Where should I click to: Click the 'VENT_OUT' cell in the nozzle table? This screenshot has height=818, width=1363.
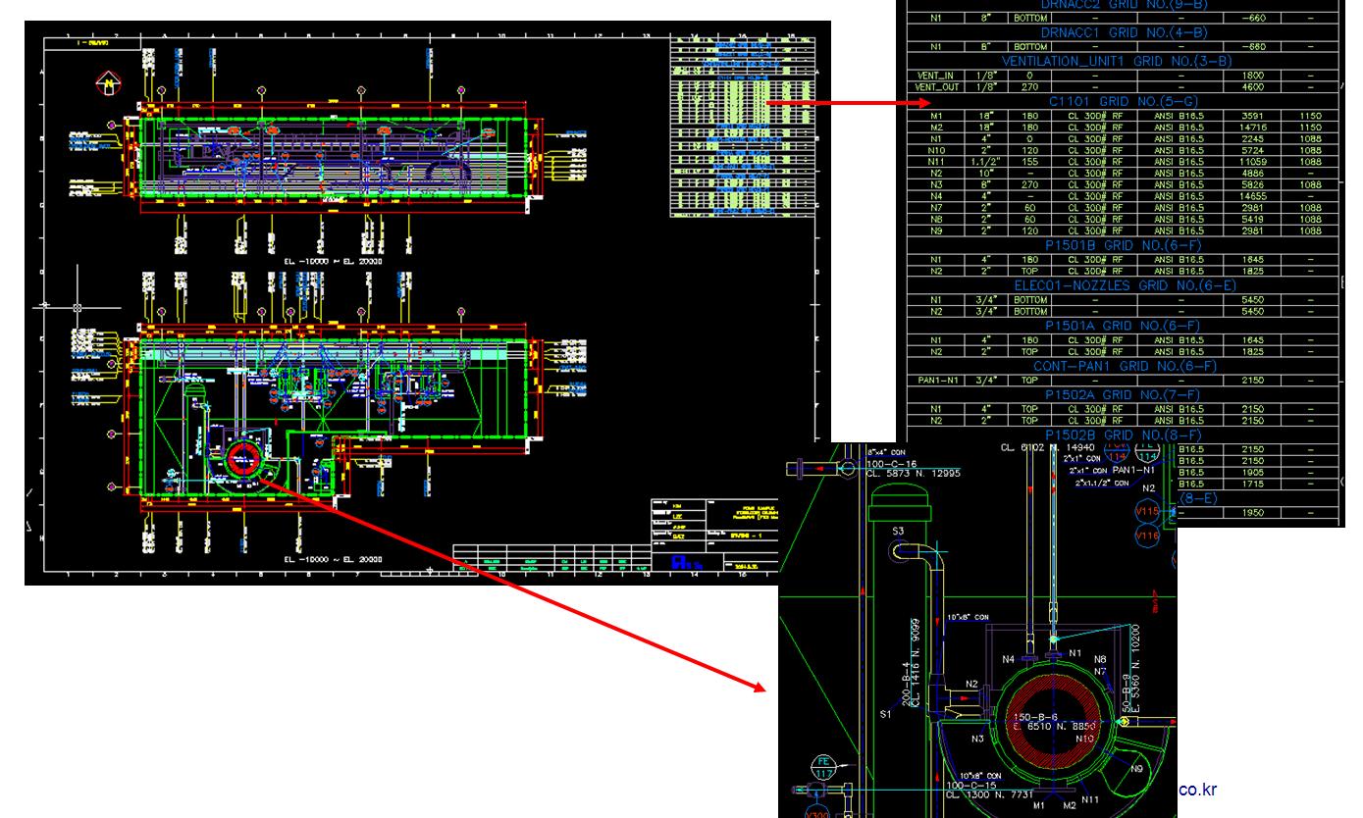click(935, 86)
